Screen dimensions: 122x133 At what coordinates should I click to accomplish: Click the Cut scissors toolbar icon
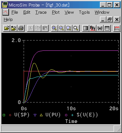pos(30,28)
